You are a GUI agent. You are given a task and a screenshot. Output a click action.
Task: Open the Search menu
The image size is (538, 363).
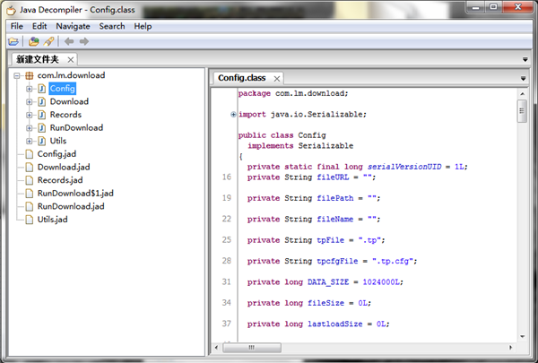click(112, 26)
